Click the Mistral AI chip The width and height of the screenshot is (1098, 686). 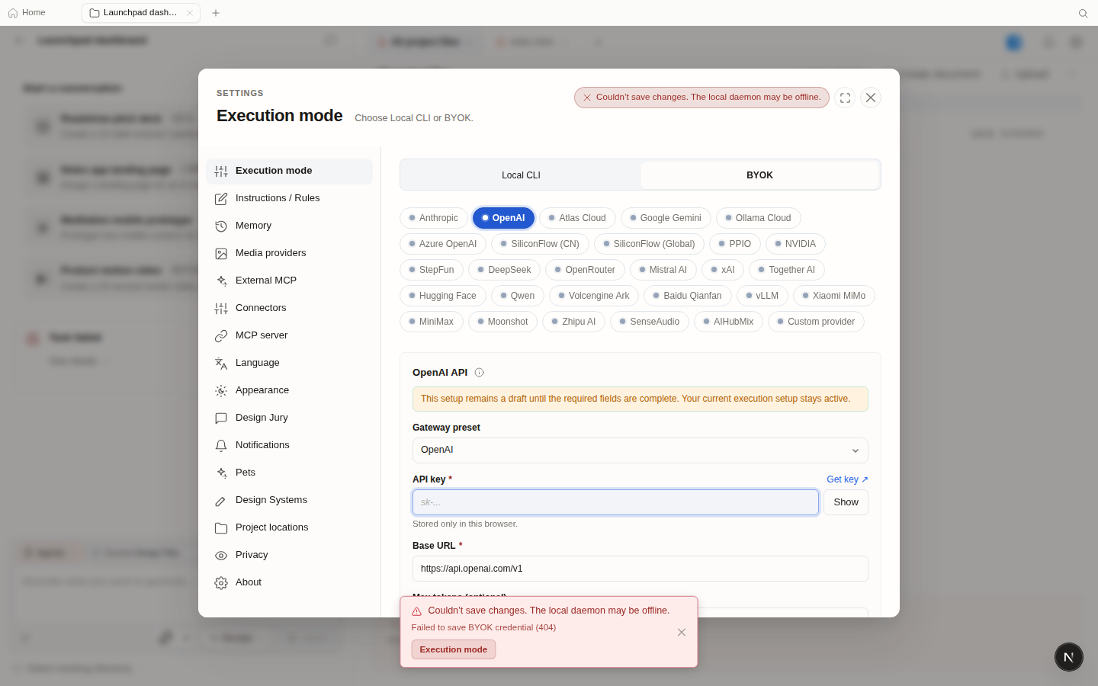(663, 270)
